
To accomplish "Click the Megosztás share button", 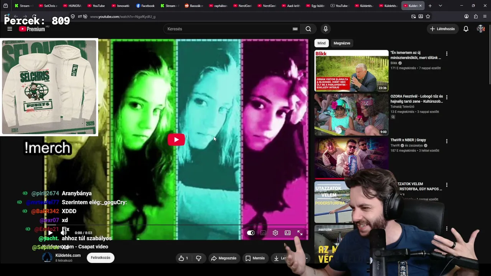I will point(224,258).
